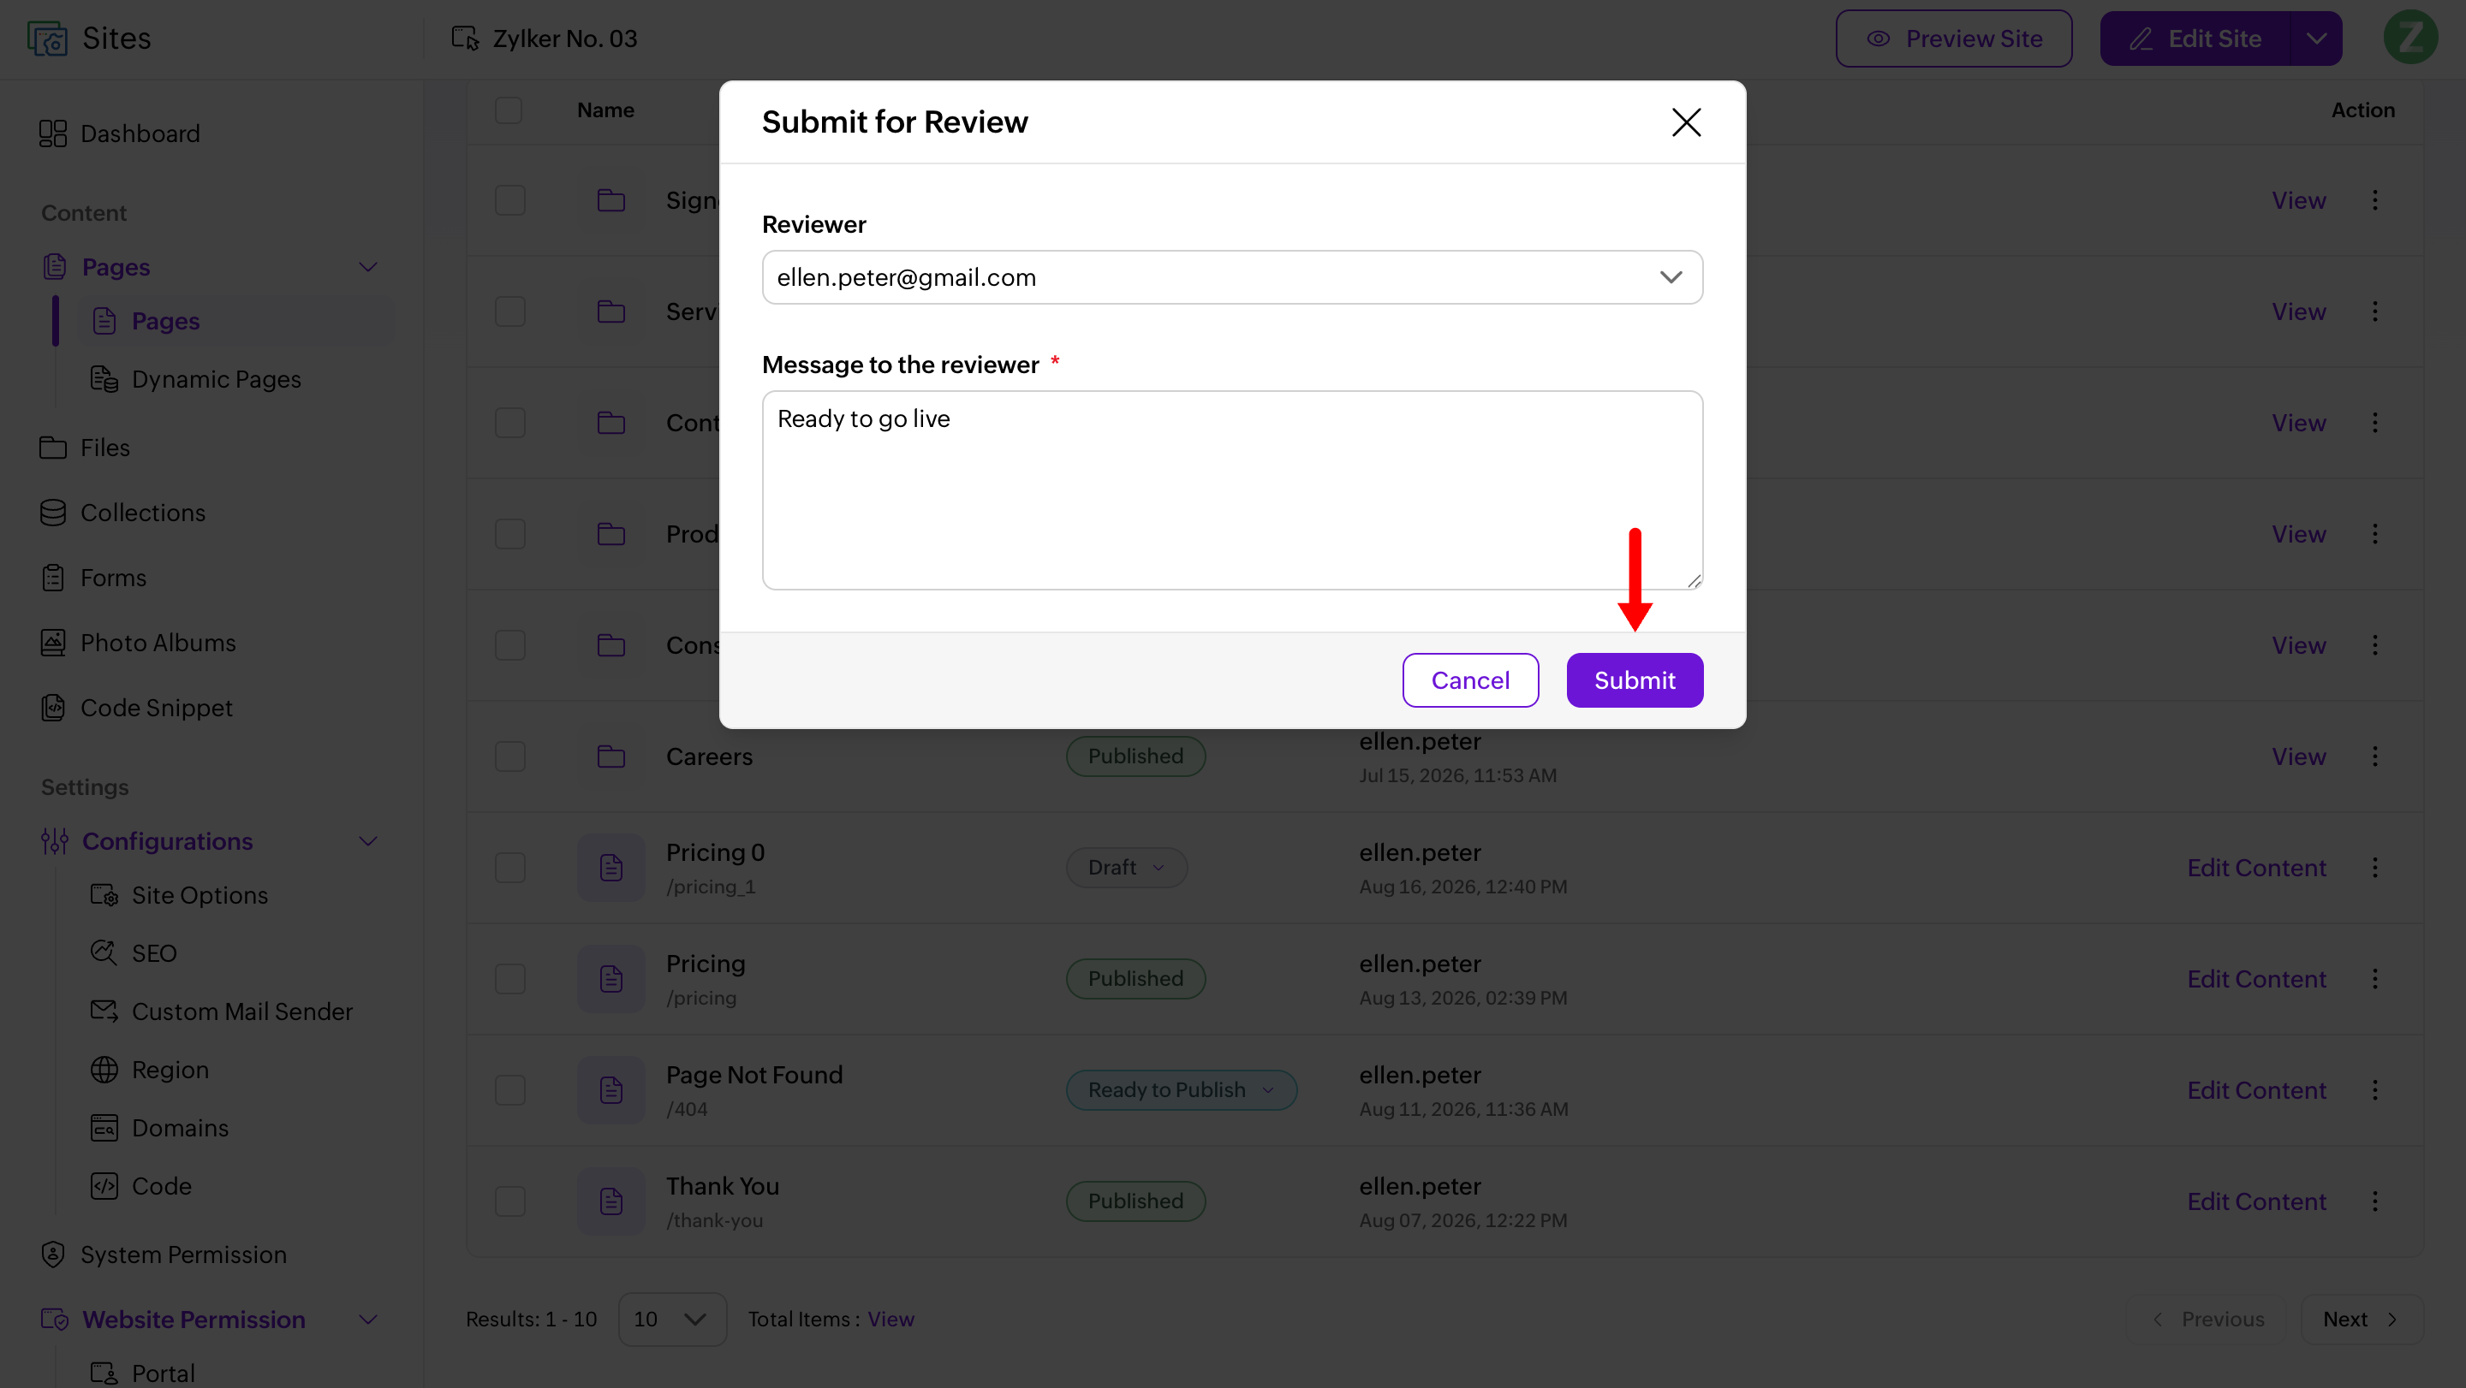The image size is (2466, 1388).
Task: Click the Code Snippet icon
Action: click(54, 708)
